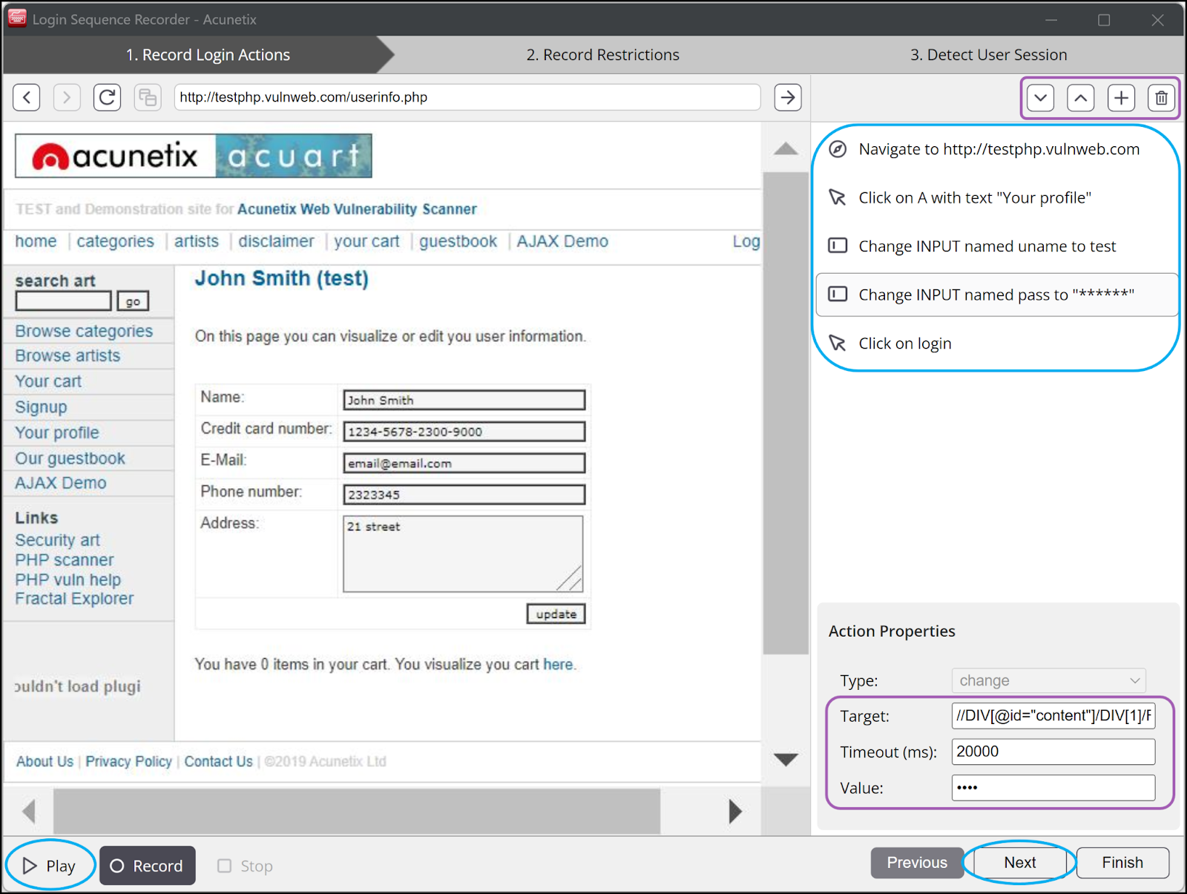The width and height of the screenshot is (1187, 894).
Task: Click the E-Mail field
Action: coord(464,463)
